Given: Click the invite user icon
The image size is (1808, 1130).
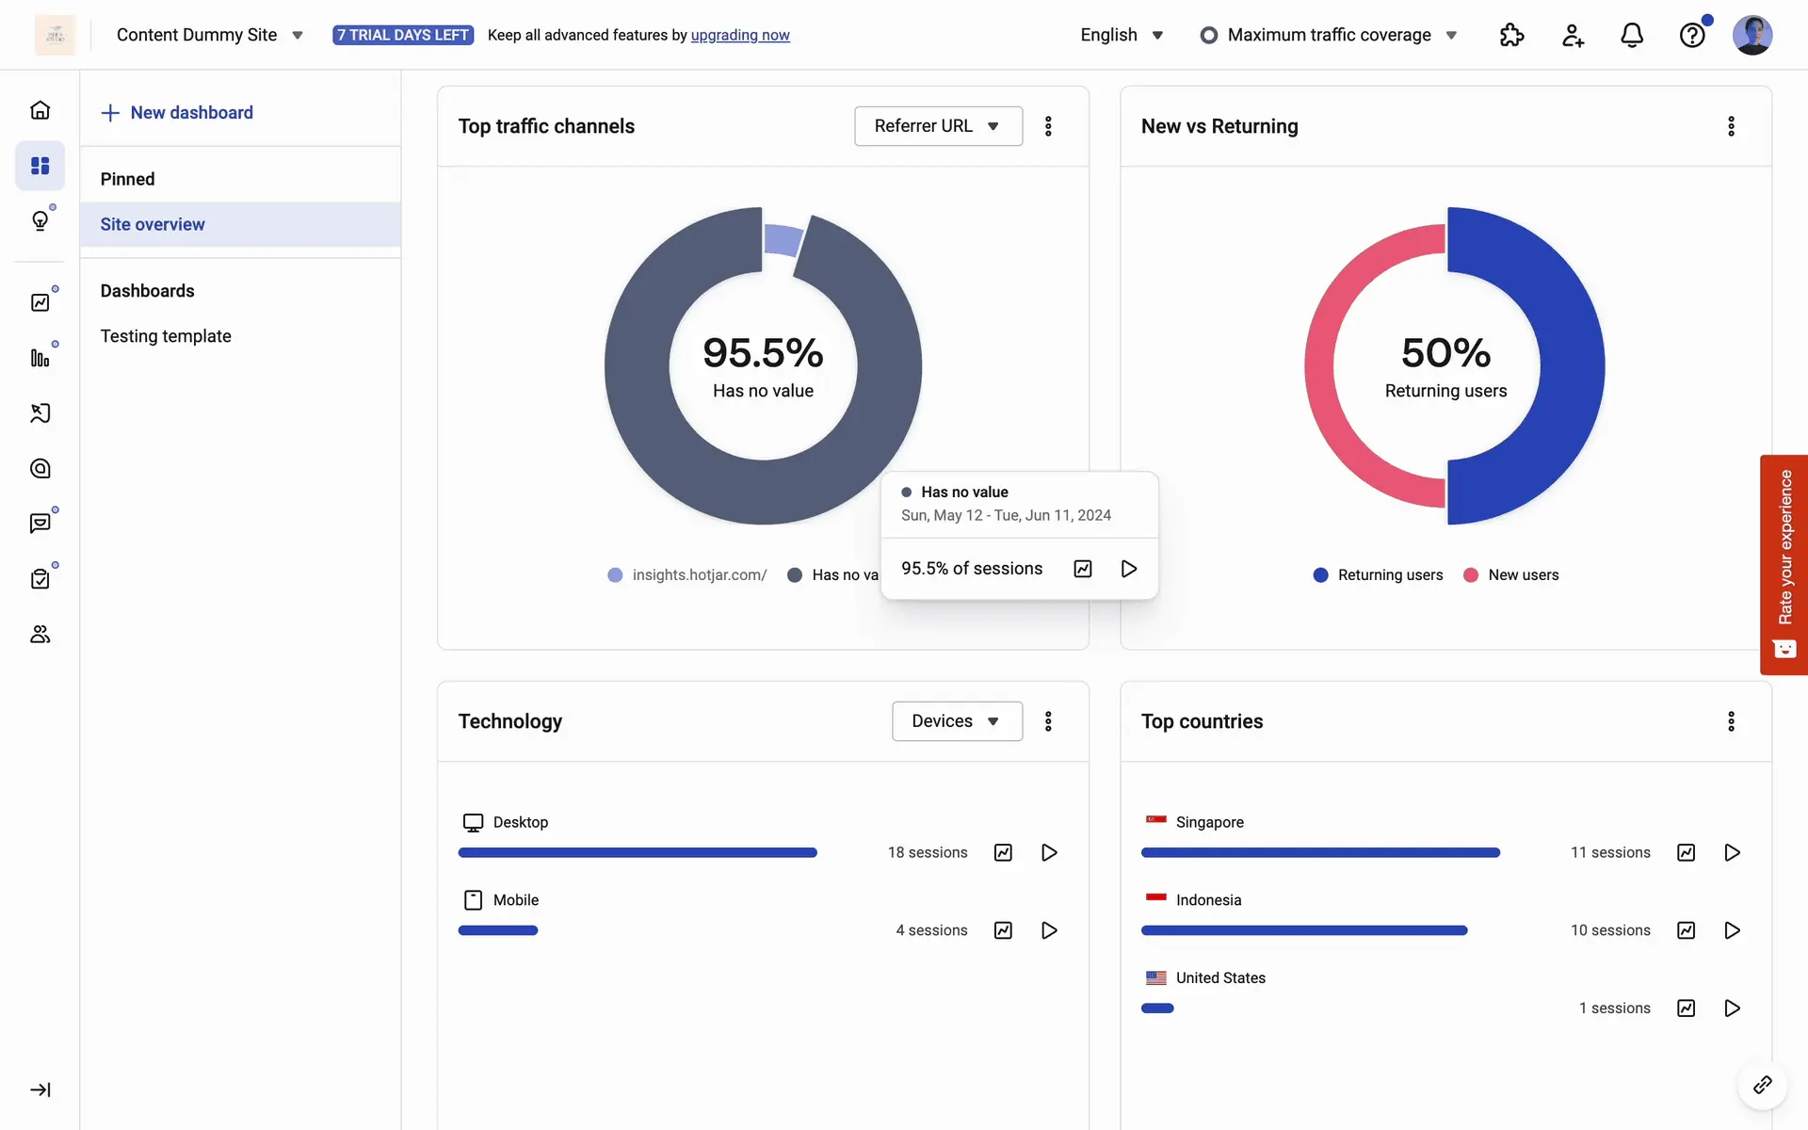Looking at the screenshot, I should [x=1572, y=35].
